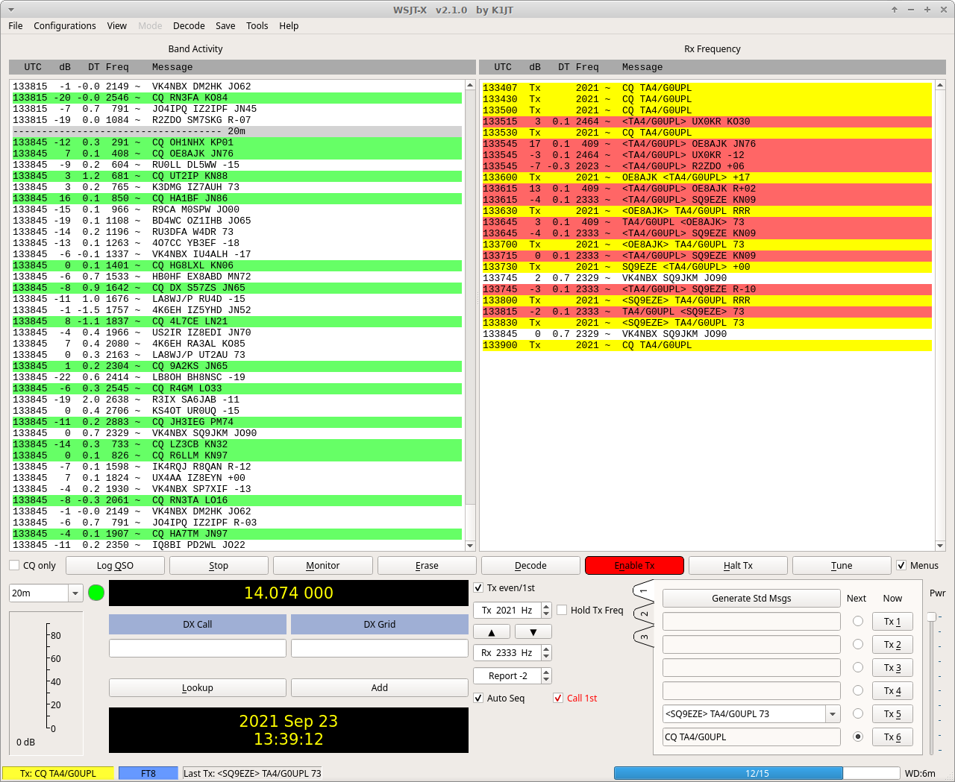
Task: Toggle the Menus checkbox
Action: pos(901,565)
